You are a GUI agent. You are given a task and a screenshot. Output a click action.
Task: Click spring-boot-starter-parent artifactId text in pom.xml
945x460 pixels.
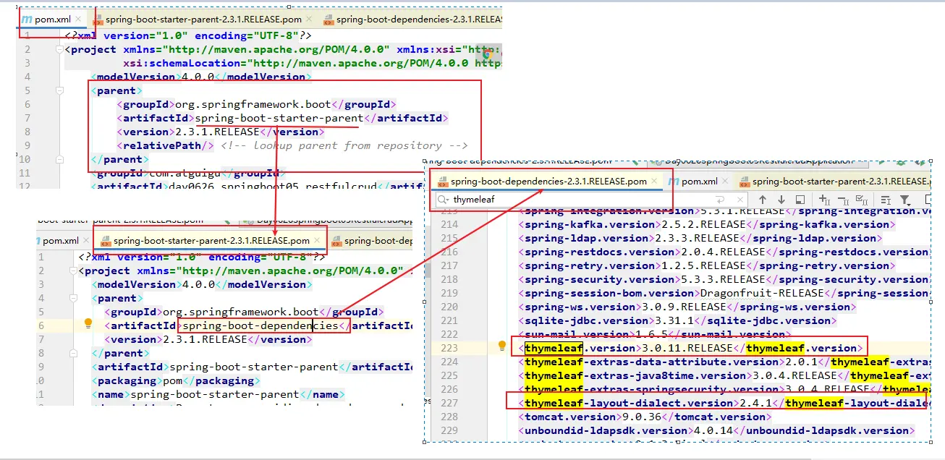[279, 118]
